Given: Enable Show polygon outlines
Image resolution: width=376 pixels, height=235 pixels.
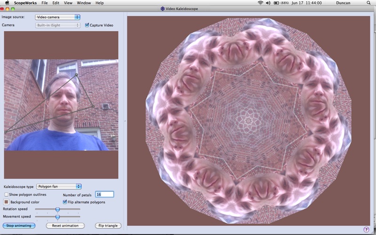Looking at the screenshot, I should 7,194.
